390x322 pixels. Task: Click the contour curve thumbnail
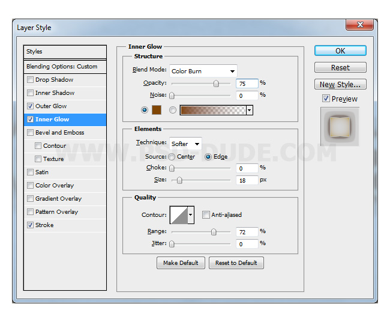(179, 214)
